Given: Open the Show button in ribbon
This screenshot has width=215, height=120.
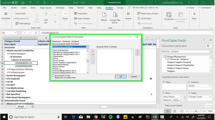Looking at the screenshot, I should pos(194,16).
